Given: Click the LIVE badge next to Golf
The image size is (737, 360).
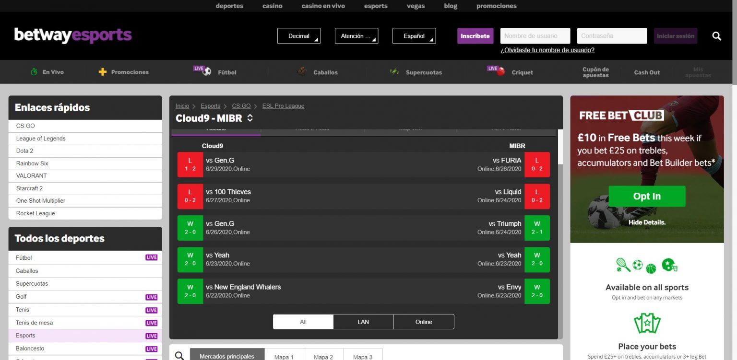Looking at the screenshot, I should coord(152,297).
